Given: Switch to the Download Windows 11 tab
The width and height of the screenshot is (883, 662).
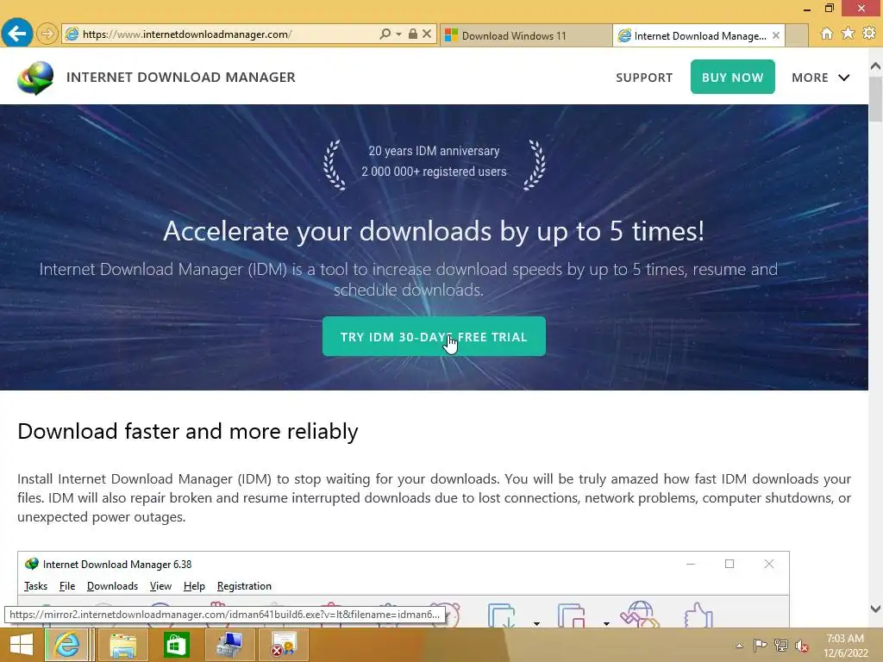Looking at the screenshot, I should point(525,35).
